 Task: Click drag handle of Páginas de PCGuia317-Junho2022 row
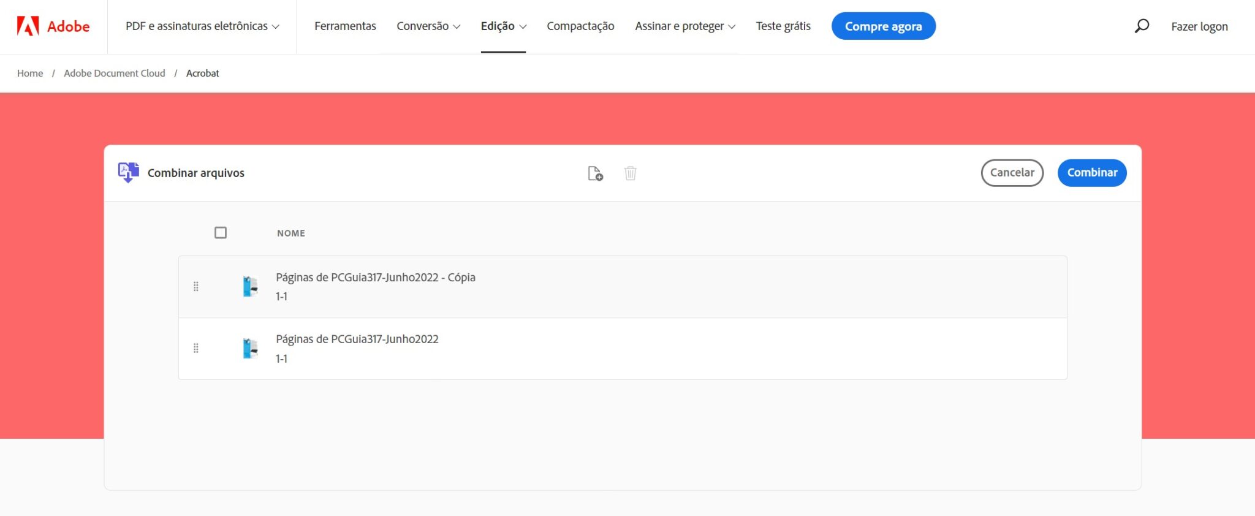pos(196,348)
